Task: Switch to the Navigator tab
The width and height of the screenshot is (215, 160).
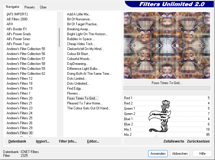Action: 12,7
